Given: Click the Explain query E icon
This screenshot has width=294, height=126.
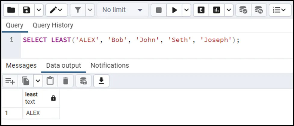Looking at the screenshot, I should (x=201, y=10).
